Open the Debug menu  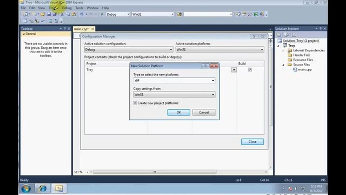(x=66, y=8)
